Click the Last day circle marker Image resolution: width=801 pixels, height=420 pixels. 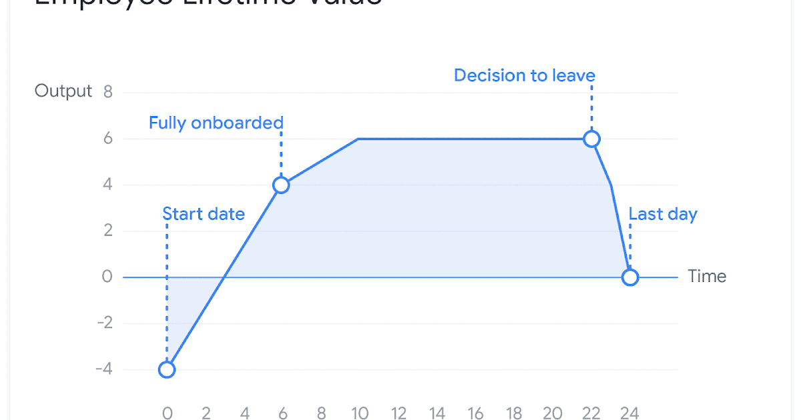[x=630, y=277]
